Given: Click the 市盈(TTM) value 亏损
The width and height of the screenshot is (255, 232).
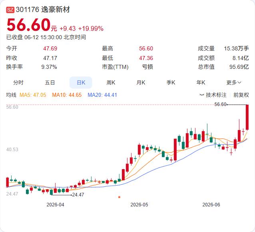Looking at the screenshot, I should (147, 67).
